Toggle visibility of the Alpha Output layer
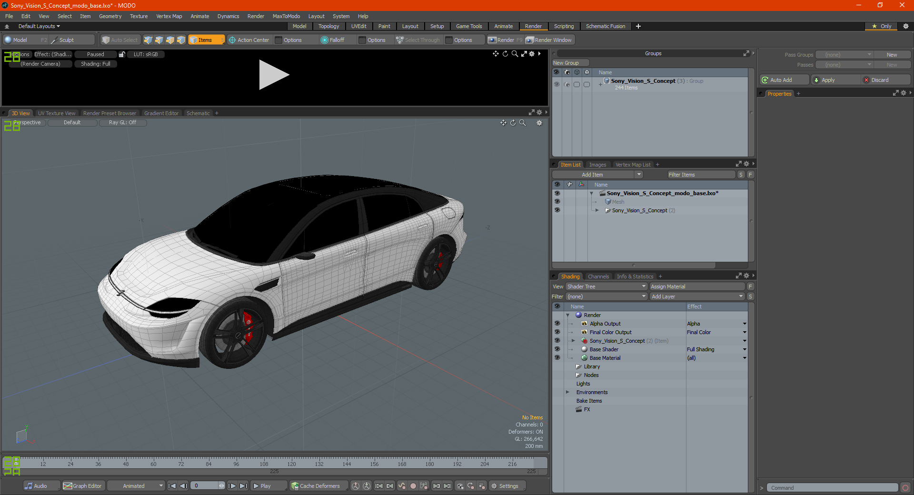This screenshot has width=914, height=495. point(557,324)
